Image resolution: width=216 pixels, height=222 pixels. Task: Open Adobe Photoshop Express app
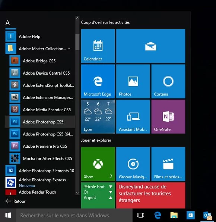pyautogui.click(x=40, y=183)
